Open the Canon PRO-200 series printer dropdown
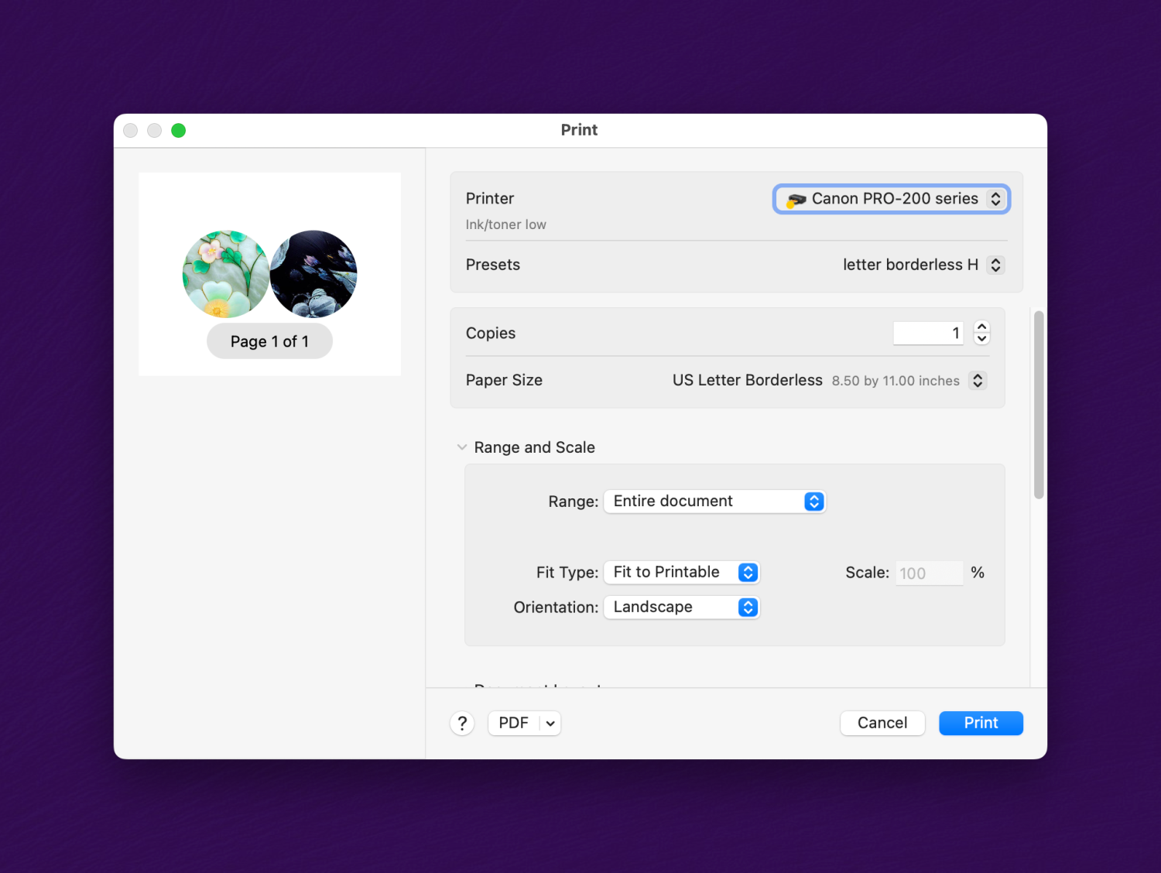 pyautogui.click(x=892, y=199)
